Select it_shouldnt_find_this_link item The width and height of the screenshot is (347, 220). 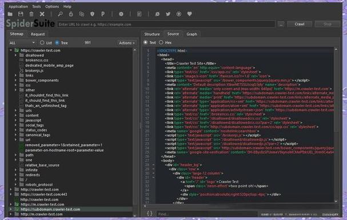(47, 95)
